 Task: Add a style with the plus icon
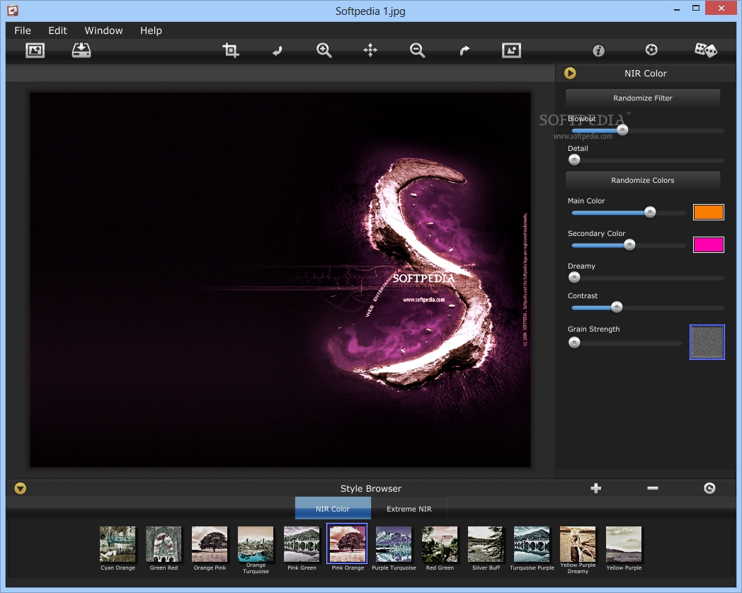click(x=595, y=488)
